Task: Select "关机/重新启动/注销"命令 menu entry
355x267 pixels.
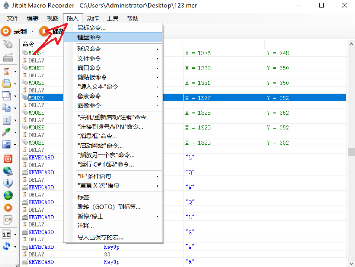Action: click(x=113, y=117)
